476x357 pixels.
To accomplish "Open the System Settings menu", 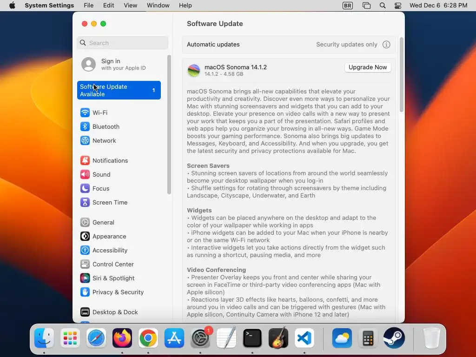I will 49,6.
